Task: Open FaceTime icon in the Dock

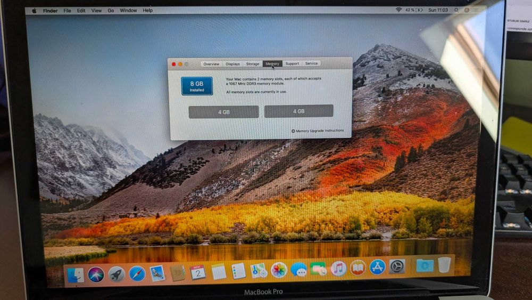Action: click(318, 269)
